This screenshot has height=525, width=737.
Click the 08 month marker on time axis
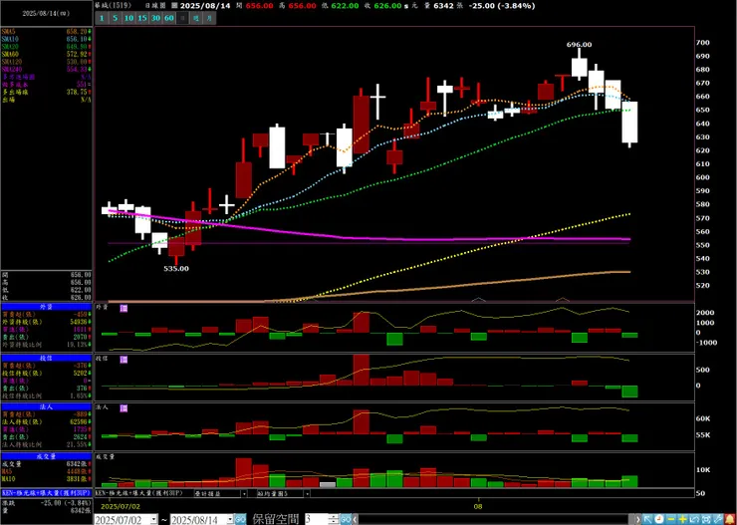[478, 507]
